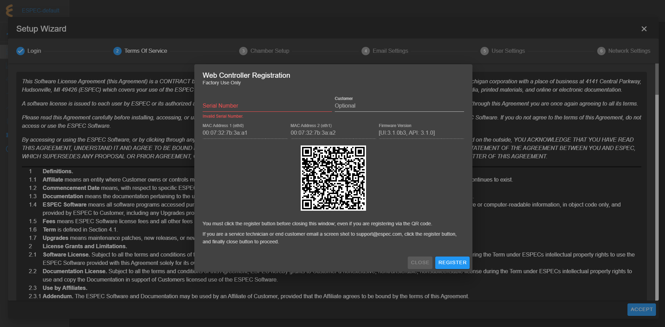This screenshot has width=665, height=327.
Task: Select step 4 Email Settings circle
Action: coord(365,51)
